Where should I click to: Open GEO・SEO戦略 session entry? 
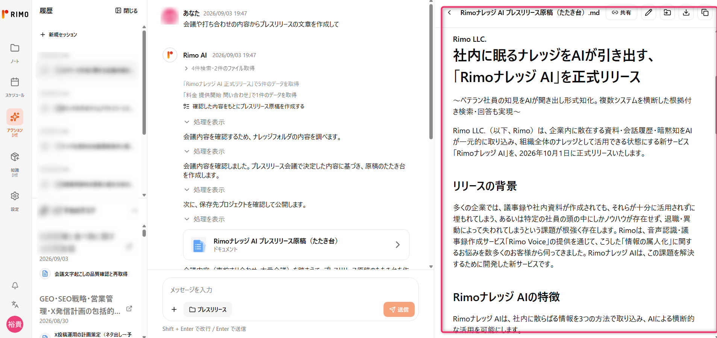[80, 305]
